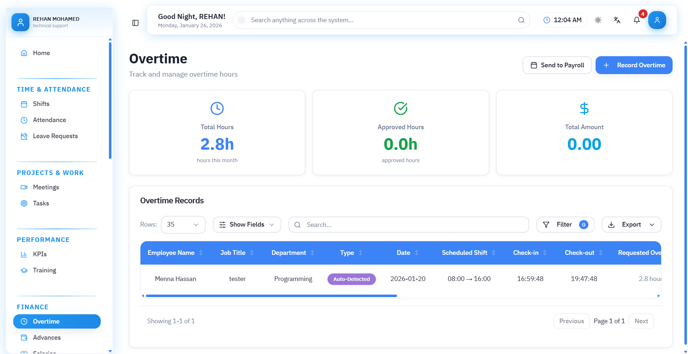Open the Export dropdown menu
The image size is (688, 354).
631,225
